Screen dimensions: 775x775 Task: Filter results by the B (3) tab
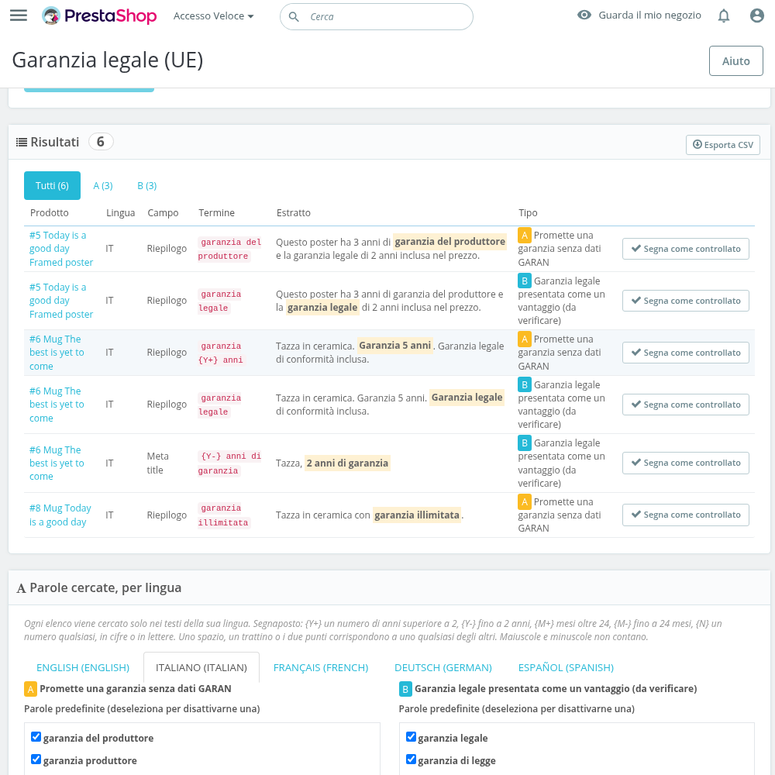click(147, 186)
